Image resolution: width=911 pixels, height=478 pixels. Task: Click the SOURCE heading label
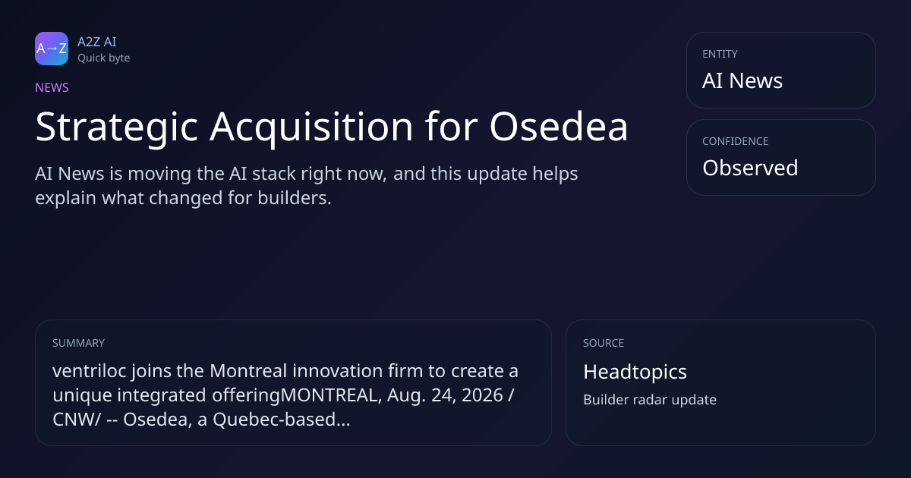point(604,343)
